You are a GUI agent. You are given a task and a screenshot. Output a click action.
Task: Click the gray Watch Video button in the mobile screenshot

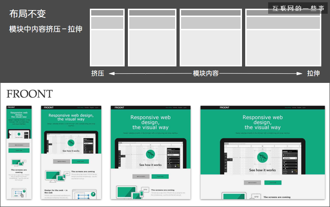pyautogui.click(x=19, y=144)
